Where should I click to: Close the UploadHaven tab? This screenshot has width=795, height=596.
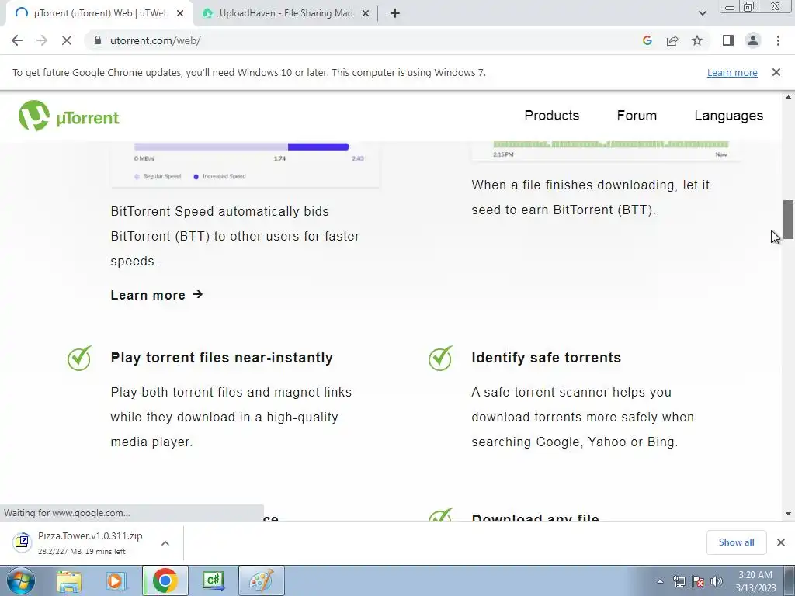[366, 14]
